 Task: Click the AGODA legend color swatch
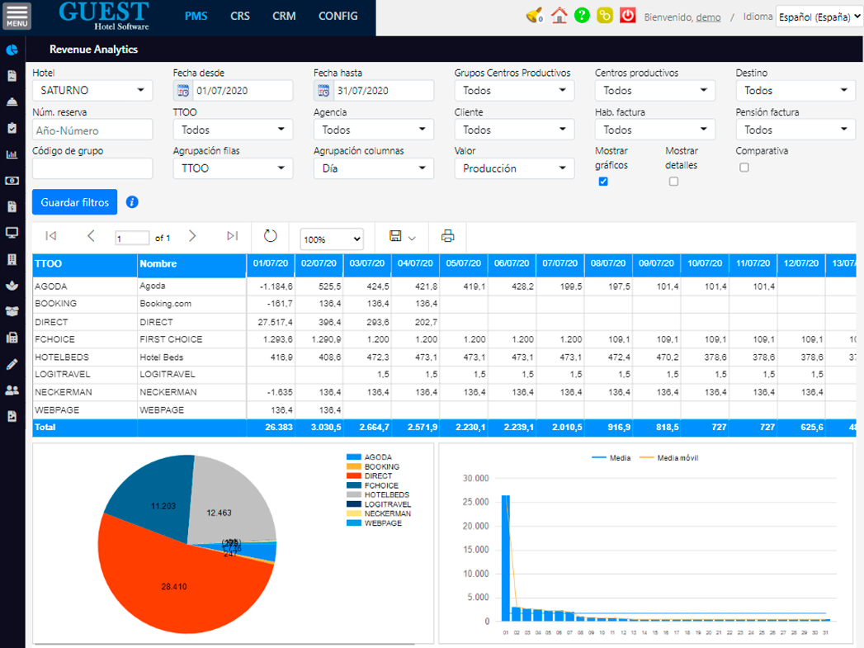(354, 457)
